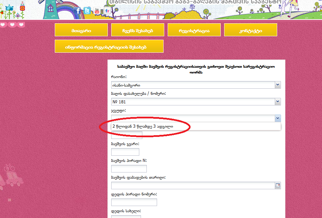Screen dimensions: 322x218
Task: Click the child name field under group dropdown
Action: pos(127,135)
